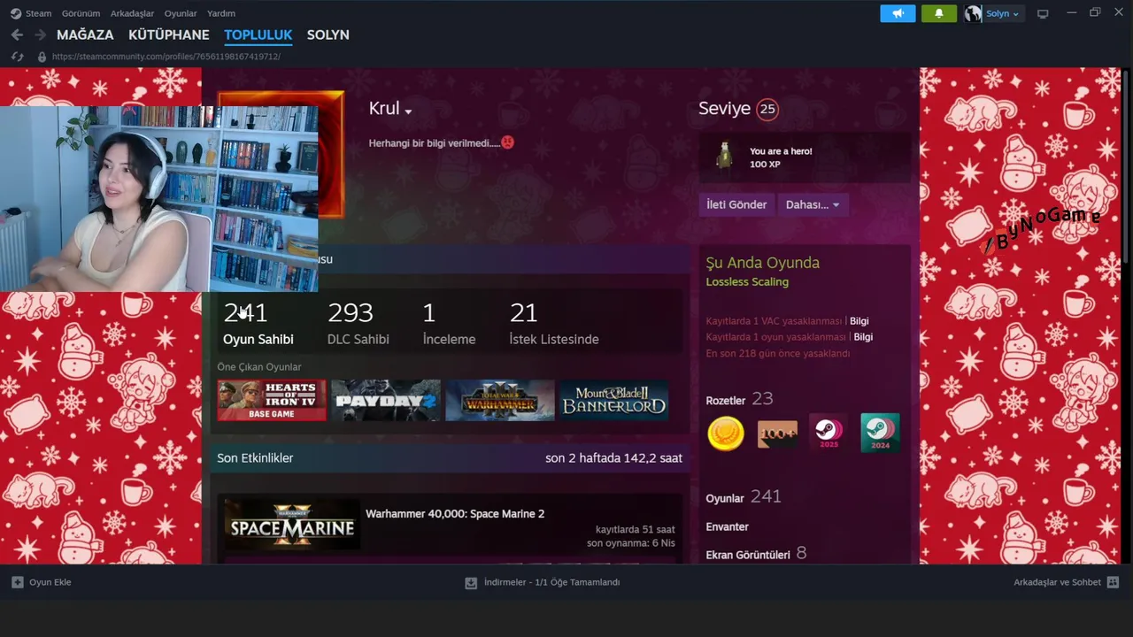Reload the page with refresh icon

[17, 57]
